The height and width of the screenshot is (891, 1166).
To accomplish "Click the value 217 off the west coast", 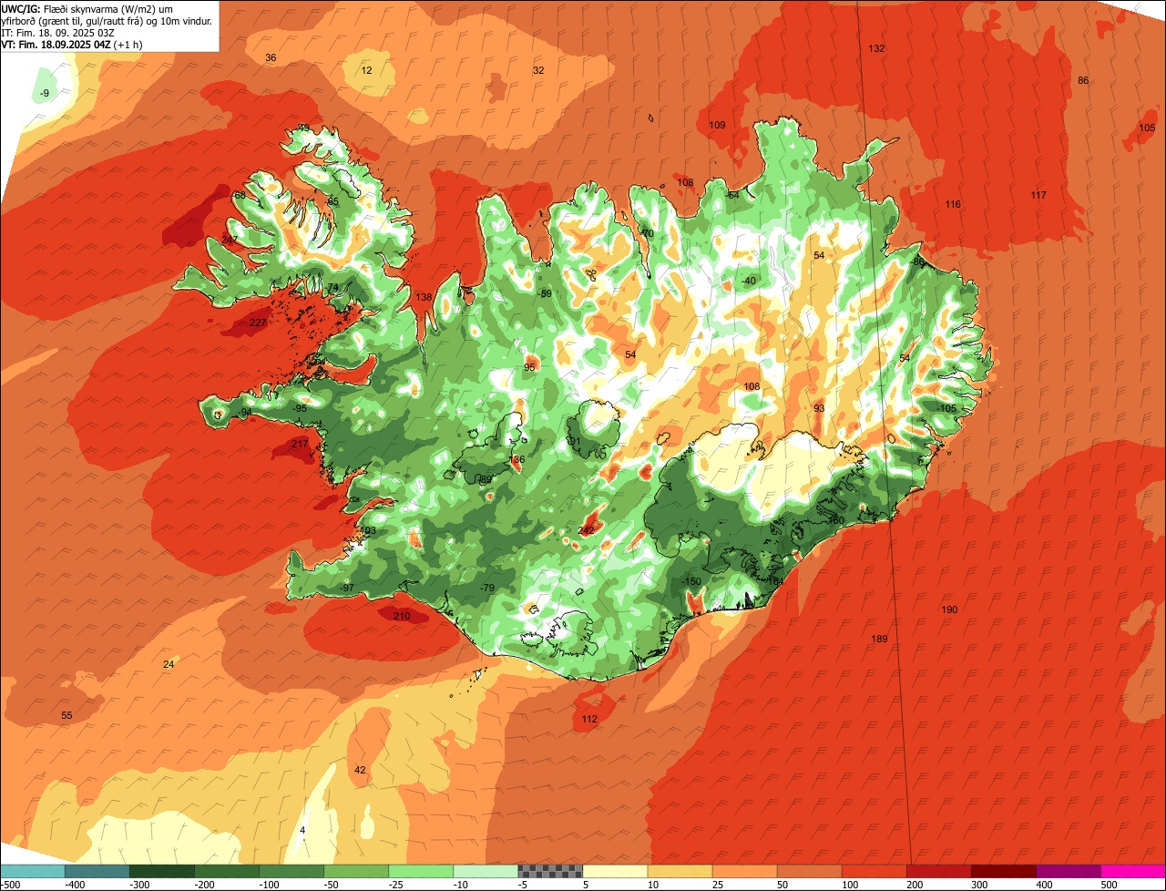I will click(300, 445).
